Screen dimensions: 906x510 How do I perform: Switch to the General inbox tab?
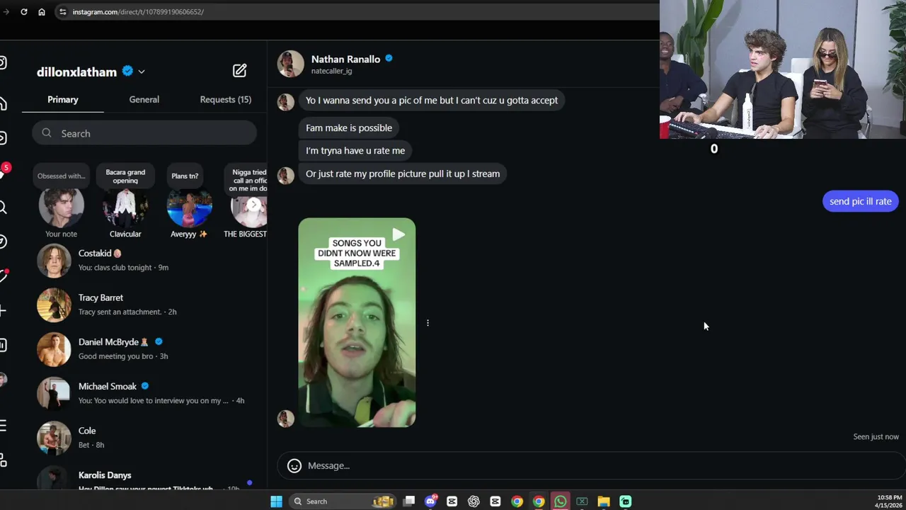coord(144,100)
